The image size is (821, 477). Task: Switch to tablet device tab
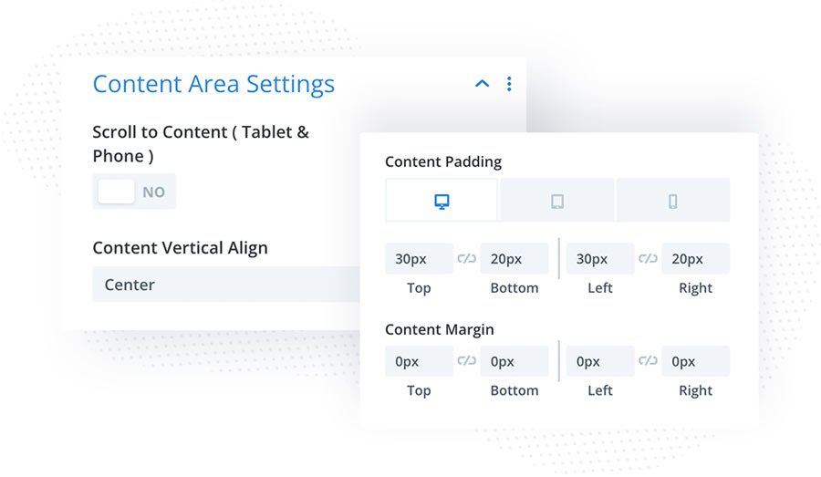click(x=557, y=201)
